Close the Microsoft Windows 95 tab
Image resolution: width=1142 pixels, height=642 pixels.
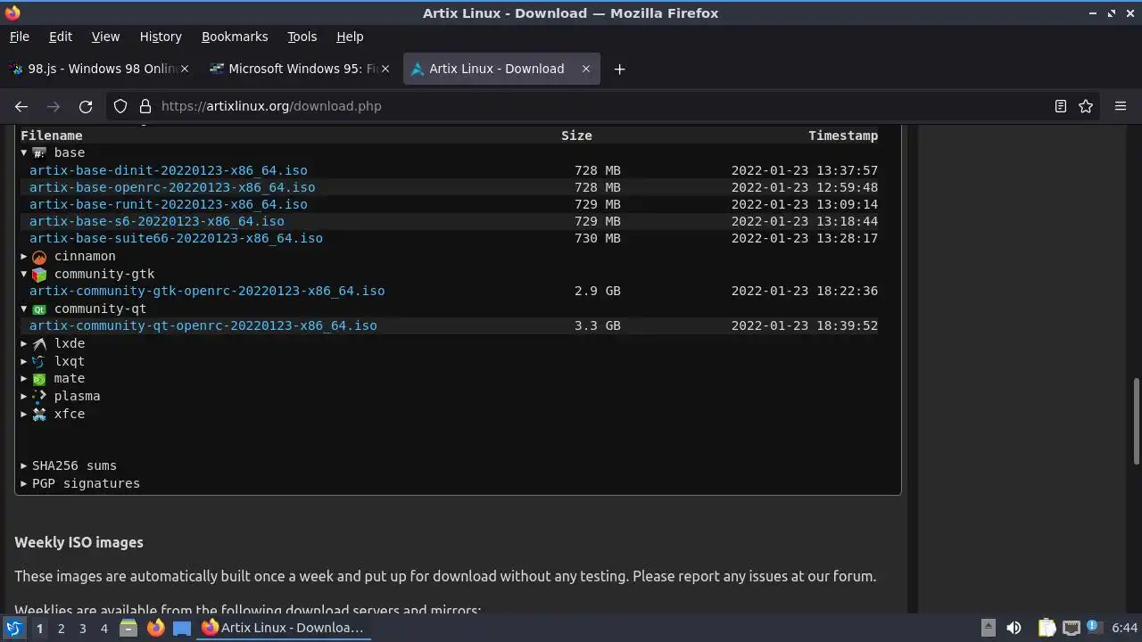(385, 69)
